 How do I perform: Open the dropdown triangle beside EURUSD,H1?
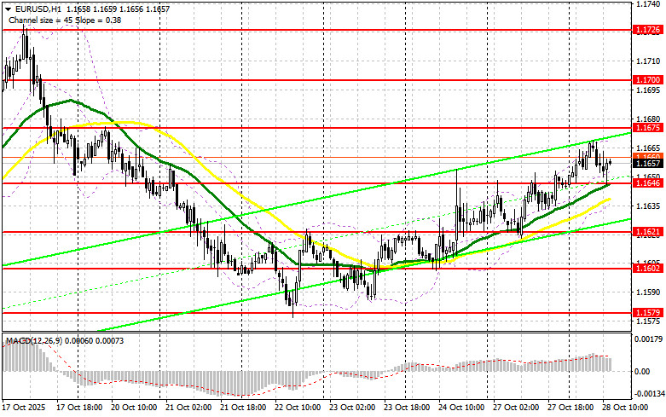coord(8,9)
